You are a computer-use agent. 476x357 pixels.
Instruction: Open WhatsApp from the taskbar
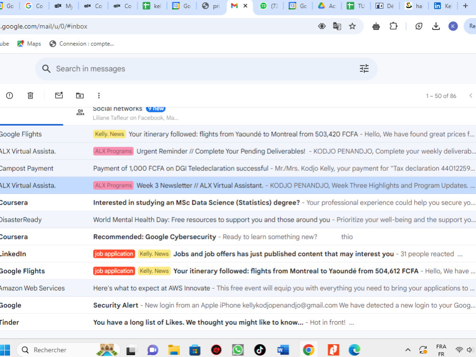238,350
